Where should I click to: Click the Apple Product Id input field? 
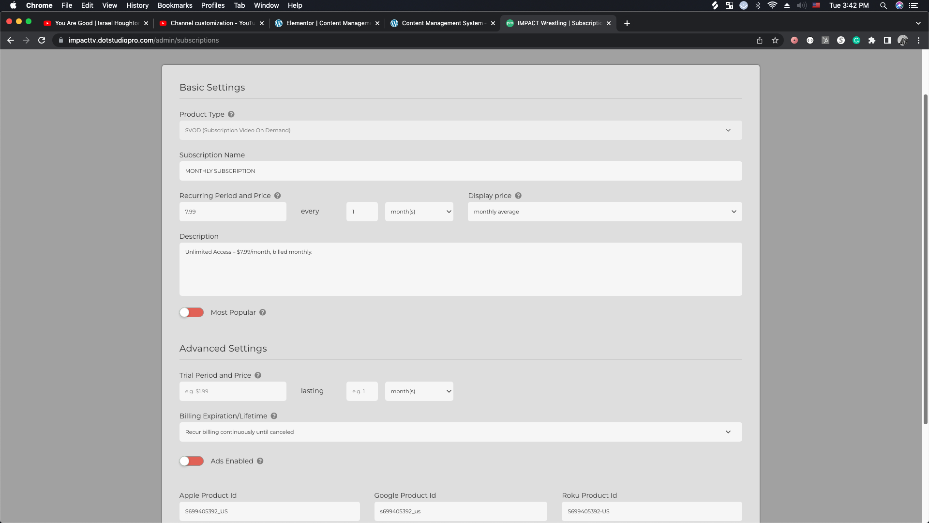(x=270, y=511)
